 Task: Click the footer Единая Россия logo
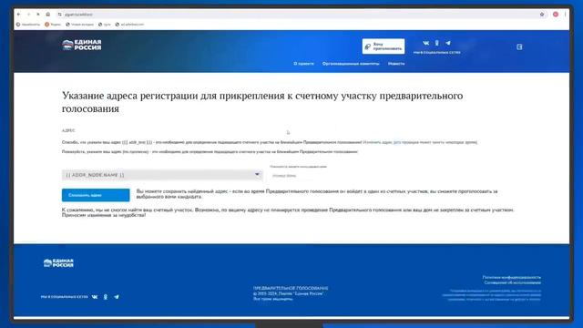[58, 263]
